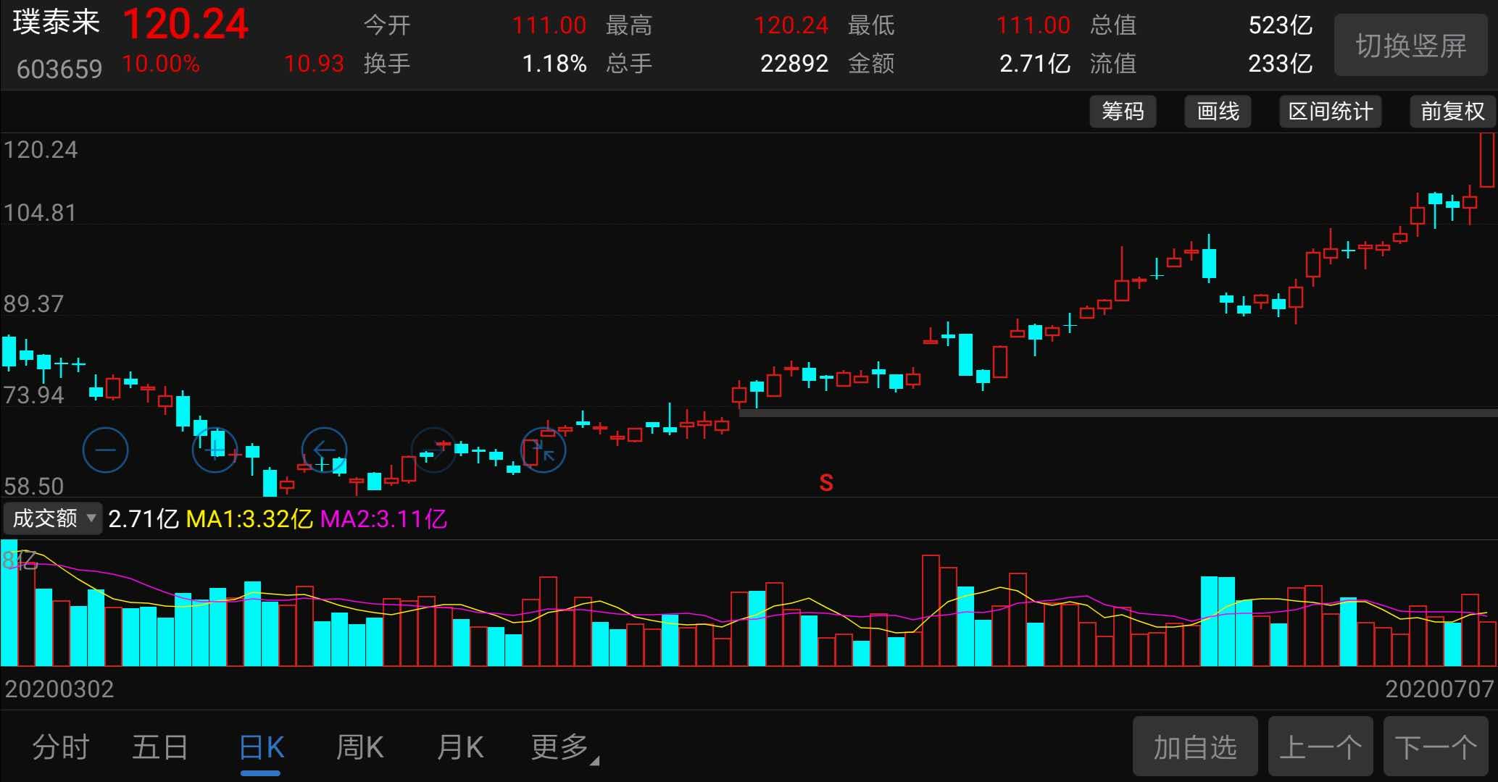Image resolution: width=1498 pixels, height=782 pixels.
Task: Click the last red candlestick on the chart
Action: point(1487,159)
